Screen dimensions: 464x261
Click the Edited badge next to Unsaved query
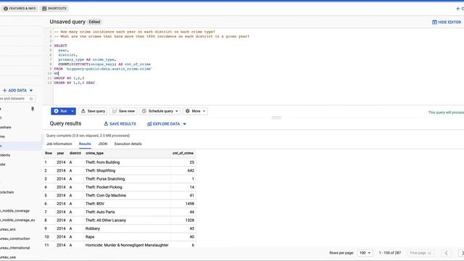click(x=94, y=22)
